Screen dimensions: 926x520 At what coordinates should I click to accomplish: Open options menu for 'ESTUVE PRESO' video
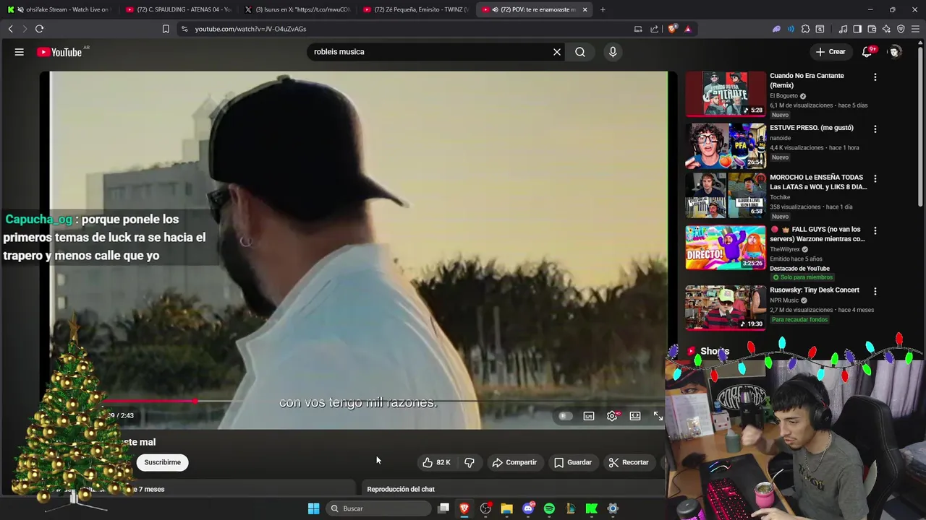(x=875, y=129)
